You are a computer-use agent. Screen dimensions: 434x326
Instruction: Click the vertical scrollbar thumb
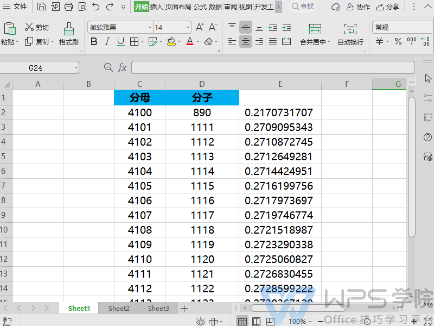412,167
